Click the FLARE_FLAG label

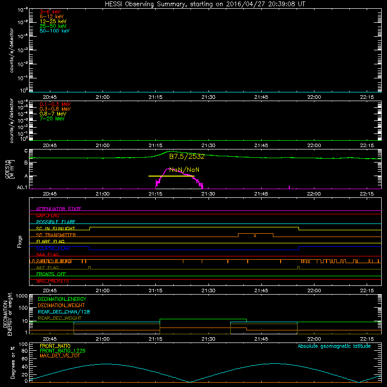(50, 241)
